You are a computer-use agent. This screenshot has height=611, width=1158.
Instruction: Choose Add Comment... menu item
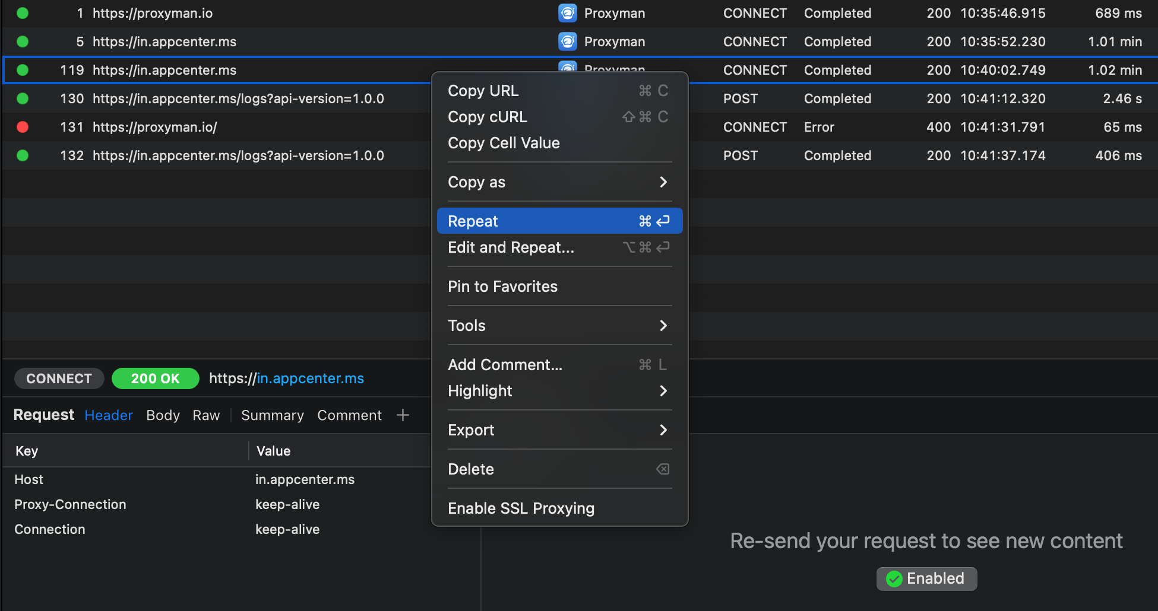(559, 365)
